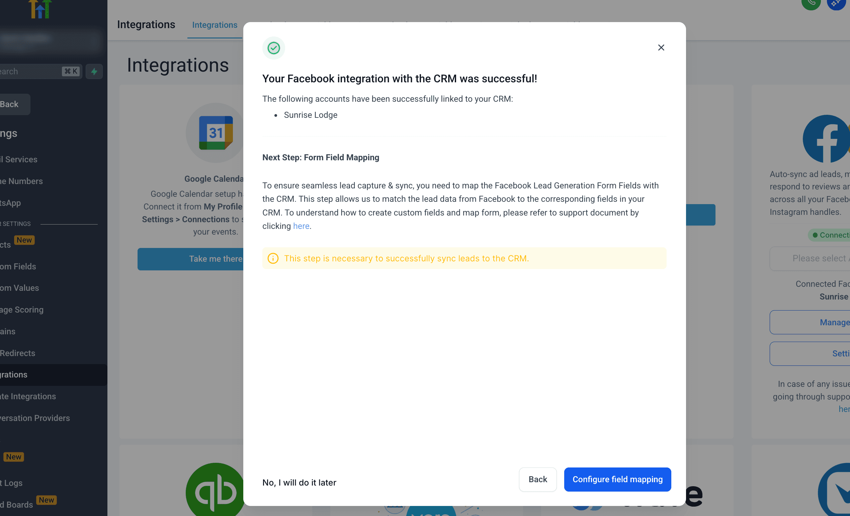The image size is (850, 516).
Task: Open Brand Boards in sidebar
Action: click(x=16, y=505)
